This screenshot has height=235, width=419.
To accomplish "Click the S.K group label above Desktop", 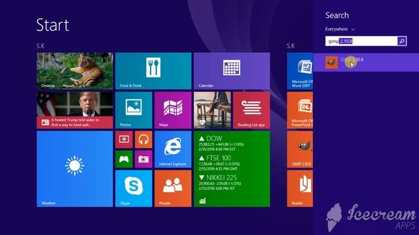I will pyautogui.click(x=41, y=46).
